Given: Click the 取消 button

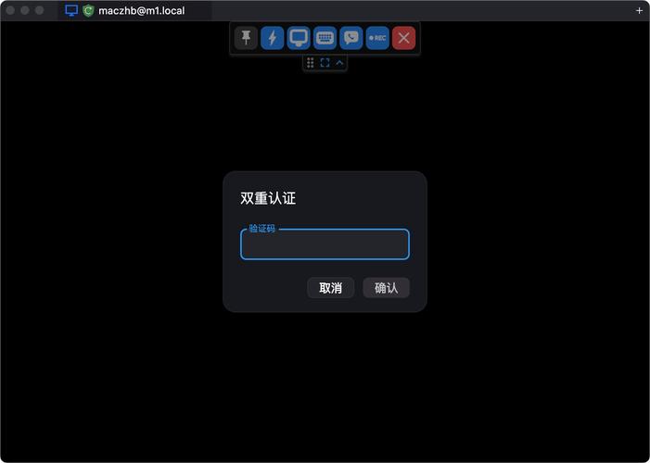Looking at the screenshot, I should coord(330,288).
